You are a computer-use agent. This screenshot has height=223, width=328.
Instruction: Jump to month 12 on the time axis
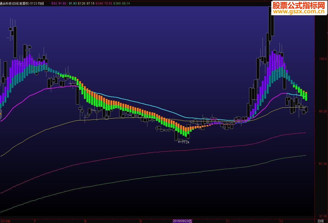tap(281, 221)
